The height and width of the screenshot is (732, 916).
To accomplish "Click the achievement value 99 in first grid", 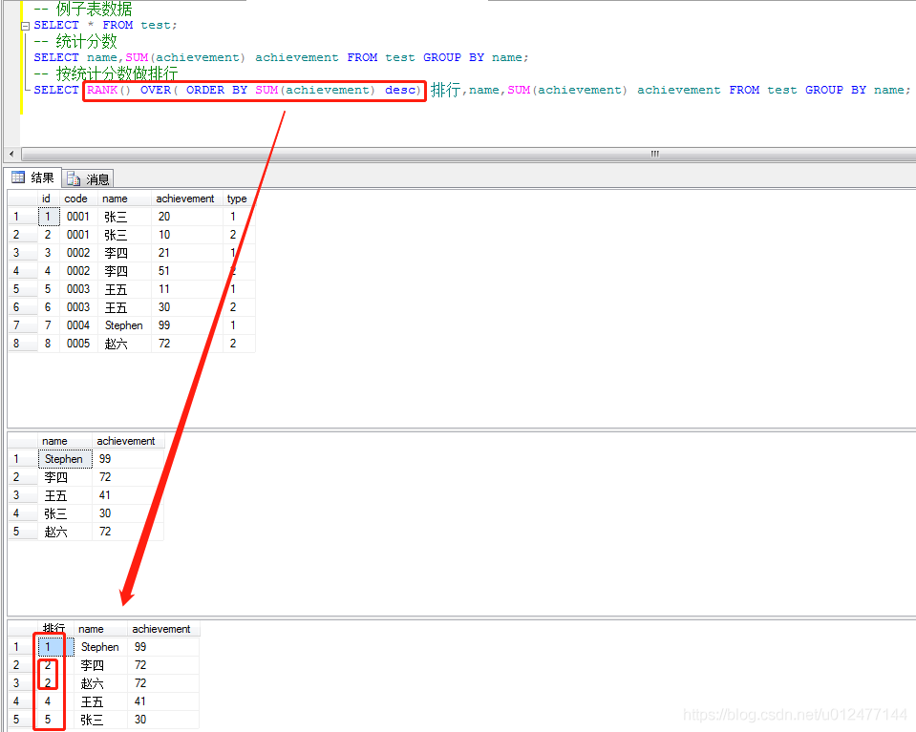I will [x=164, y=325].
